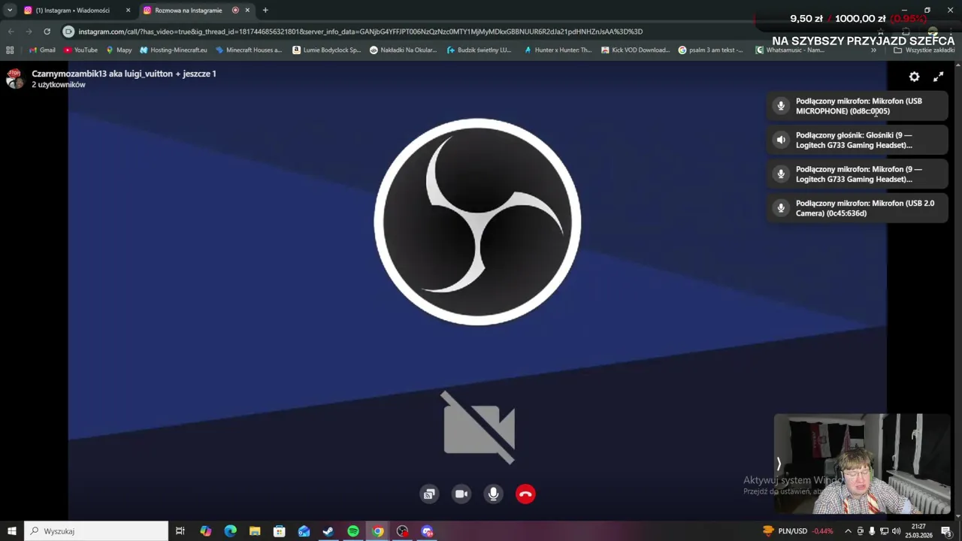
Task: Click the instagram.com URL address field
Action: (361, 32)
